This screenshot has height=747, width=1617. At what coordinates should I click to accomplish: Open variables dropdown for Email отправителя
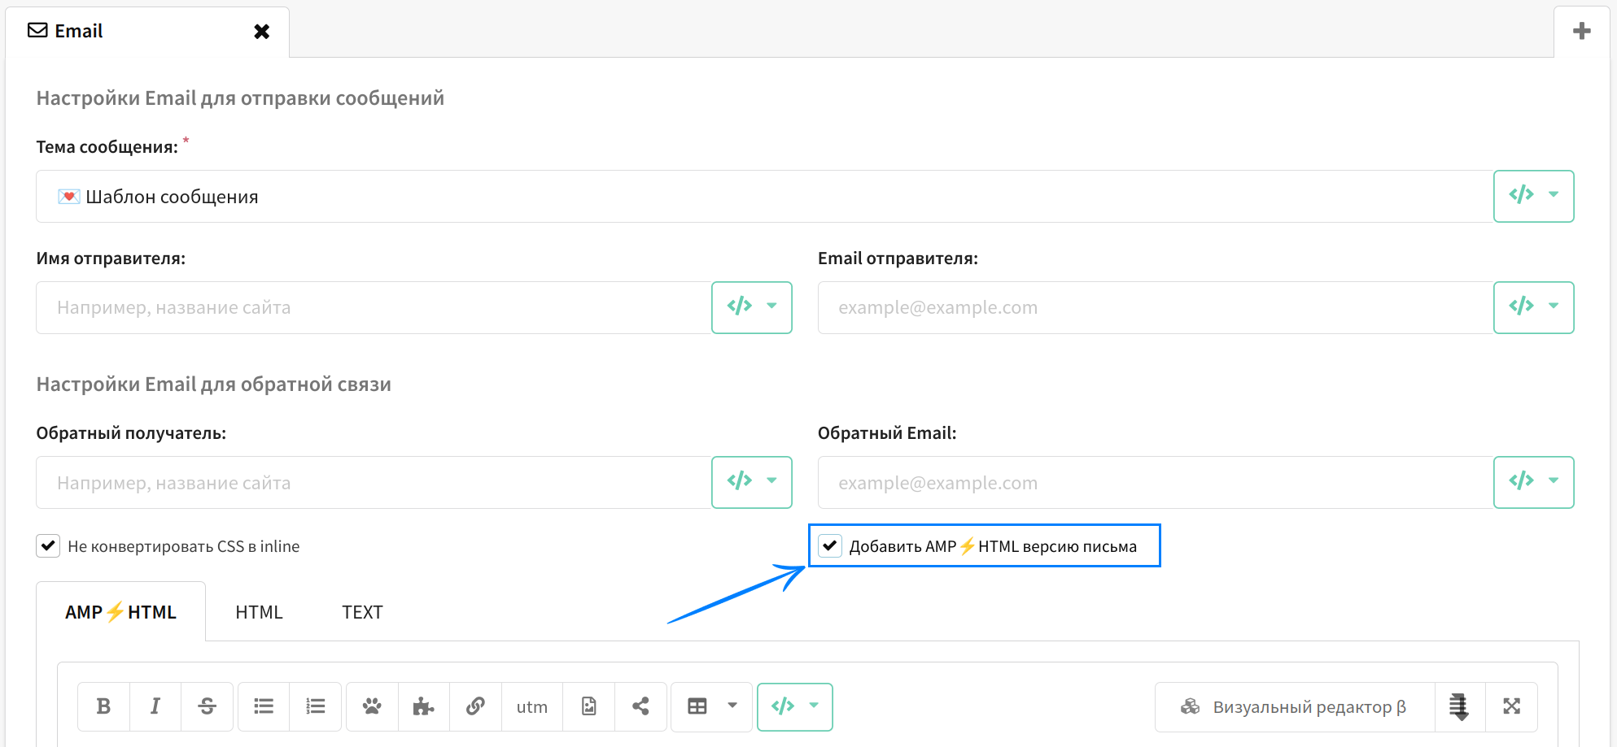coord(1534,307)
